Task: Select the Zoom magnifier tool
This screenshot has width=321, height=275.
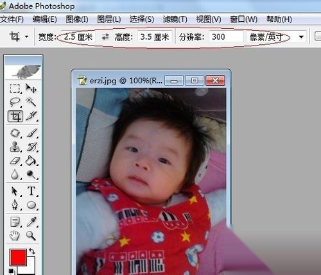Action: pos(31,236)
